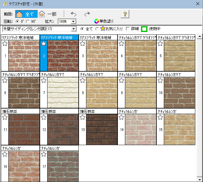Click star icon of texture 9

[x=122, y=80]
